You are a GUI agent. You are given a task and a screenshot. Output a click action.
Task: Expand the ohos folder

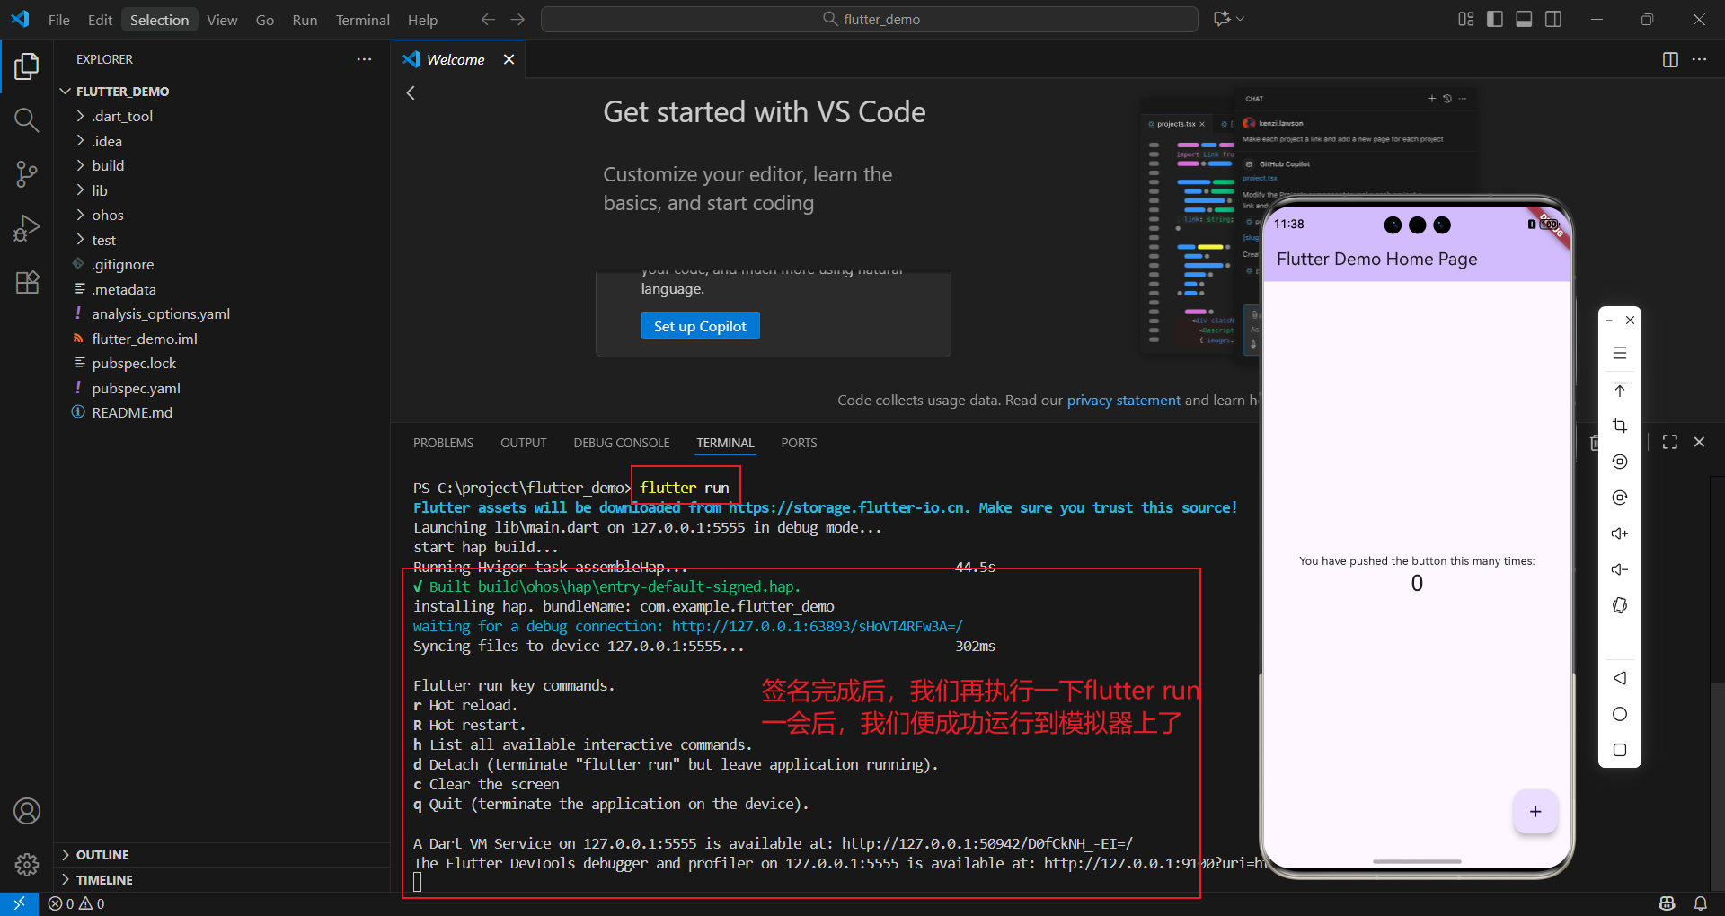click(x=222, y=215)
